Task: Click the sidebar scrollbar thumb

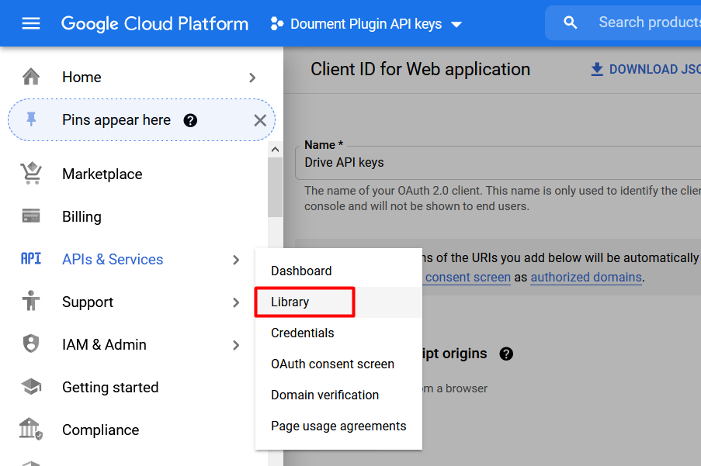Action: [275, 188]
